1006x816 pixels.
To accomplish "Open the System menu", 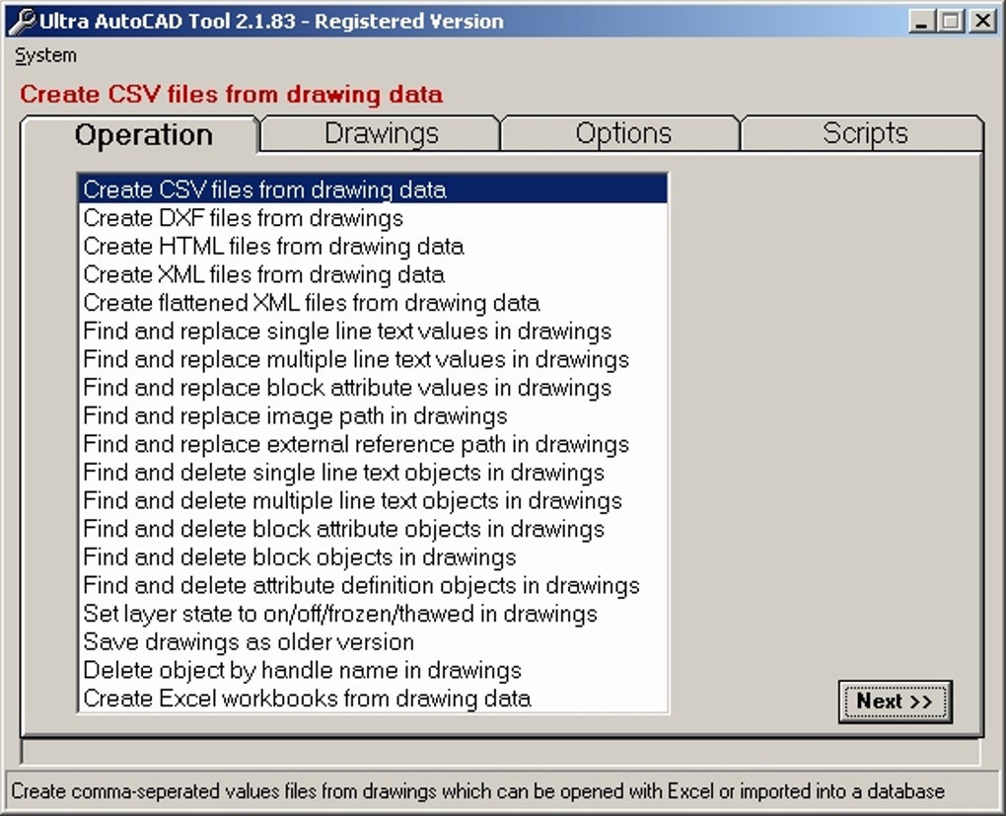I will [x=45, y=56].
